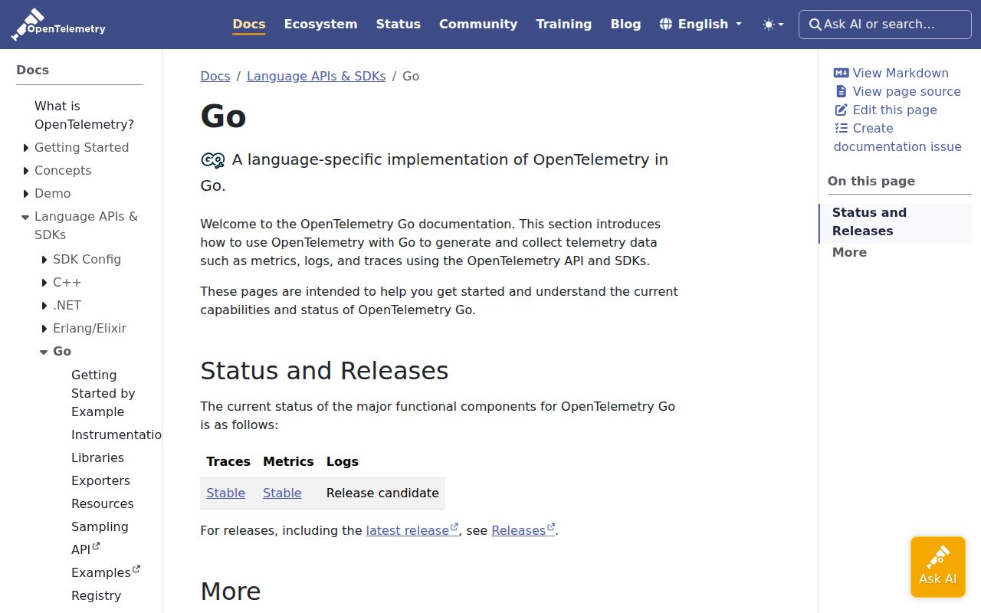Open the Community navigation item

point(478,24)
